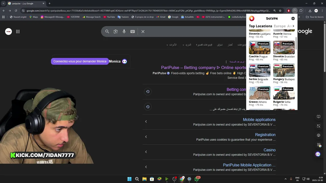Click the history icon beside Betting com

[x=148, y=91]
